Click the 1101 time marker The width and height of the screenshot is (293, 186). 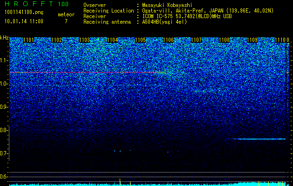[28, 40]
